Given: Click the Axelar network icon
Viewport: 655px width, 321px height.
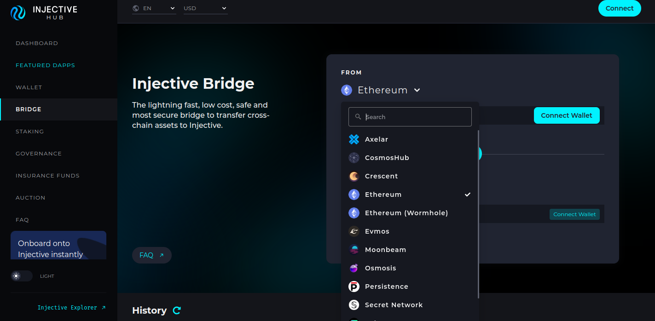Looking at the screenshot, I should [354, 139].
